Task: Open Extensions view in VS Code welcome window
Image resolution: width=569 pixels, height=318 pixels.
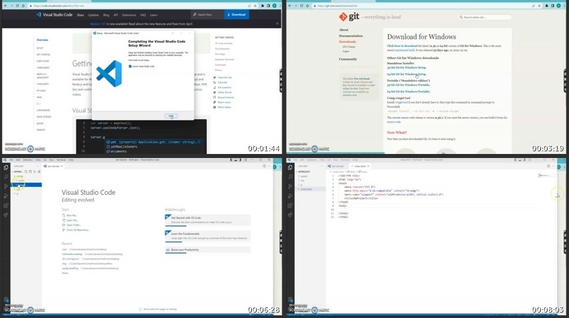Action: [6, 206]
